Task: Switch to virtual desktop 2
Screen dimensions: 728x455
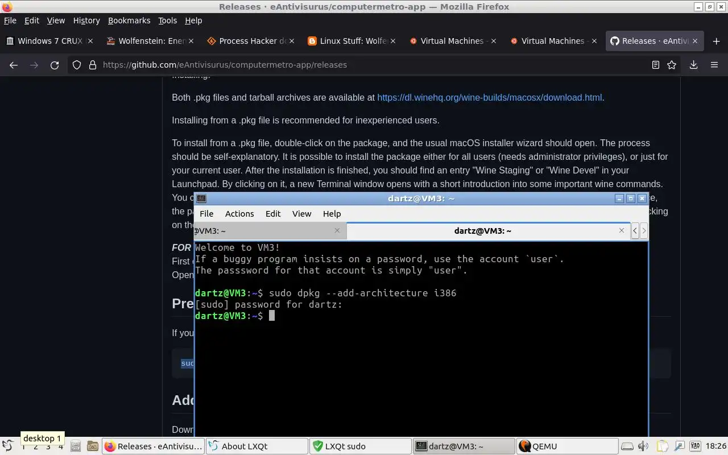Action: 35,447
